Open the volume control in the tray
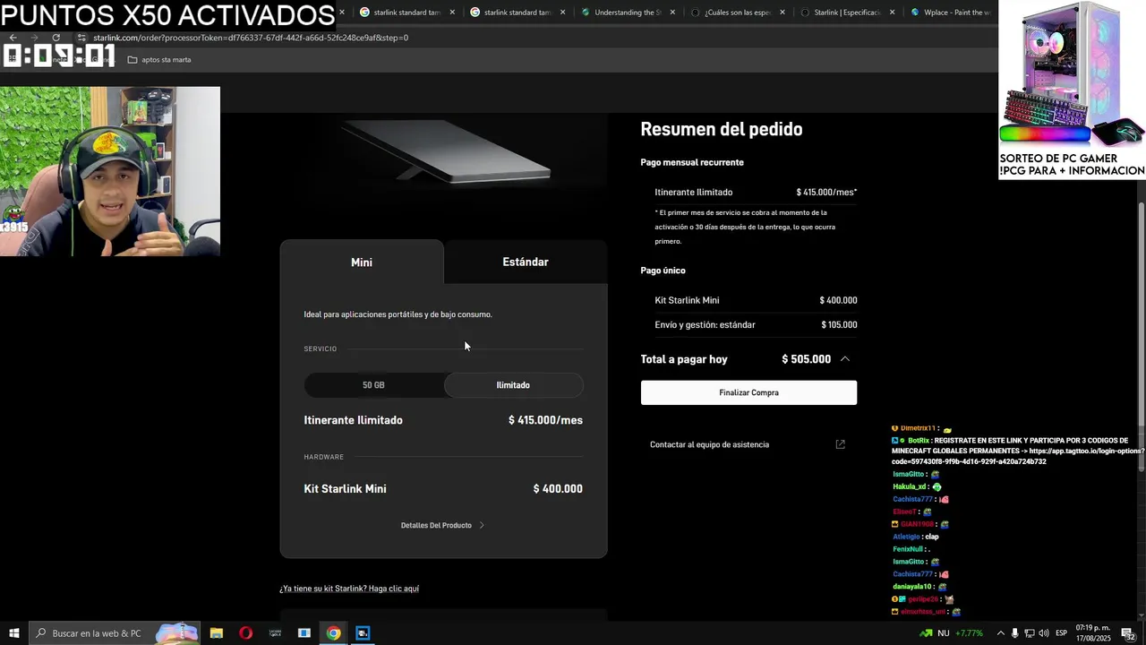 click(x=1044, y=633)
